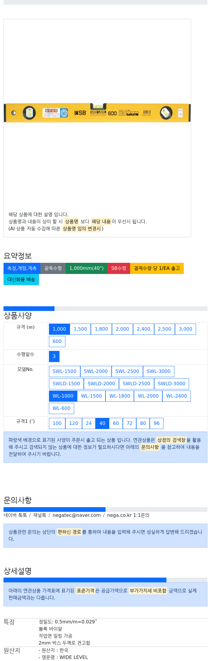Choose model WL-600
This screenshot has height=661, width=211.
(62, 408)
